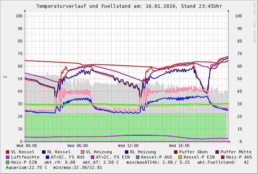This screenshot has height=174, width=258.
Task: Click the green Heiz-P EIN swatch
Action: pyautogui.click(x=8, y=162)
